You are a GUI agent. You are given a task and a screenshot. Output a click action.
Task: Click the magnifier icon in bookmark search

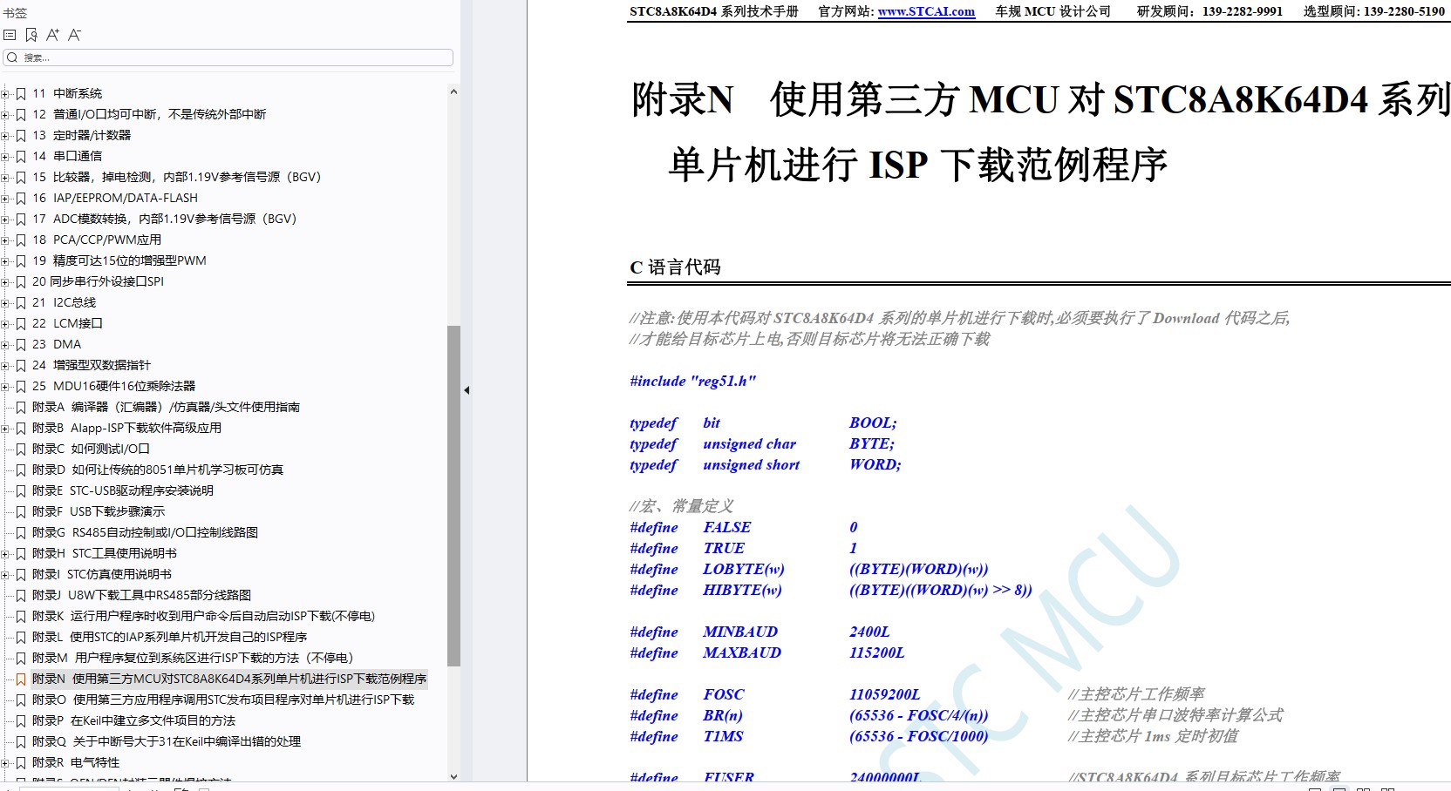pos(12,57)
